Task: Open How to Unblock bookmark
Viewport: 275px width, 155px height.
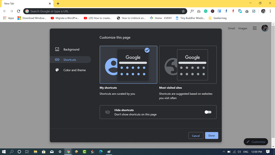Action: pos(131,18)
